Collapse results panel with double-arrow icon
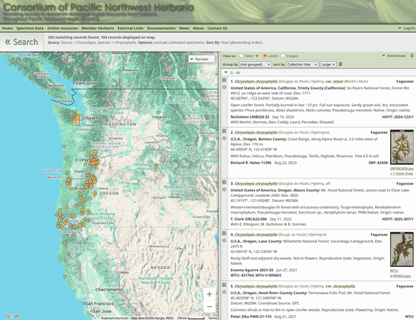The width and height of the screenshot is (416, 320). pyautogui.click(x=411, y=55)
